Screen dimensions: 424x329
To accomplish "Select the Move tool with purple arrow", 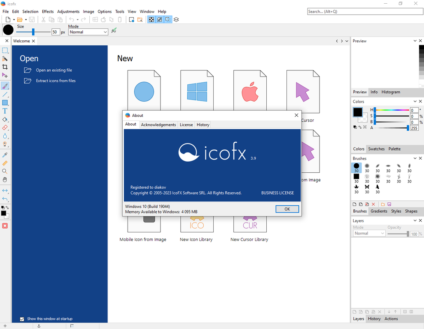I will [x=5, y=75].
